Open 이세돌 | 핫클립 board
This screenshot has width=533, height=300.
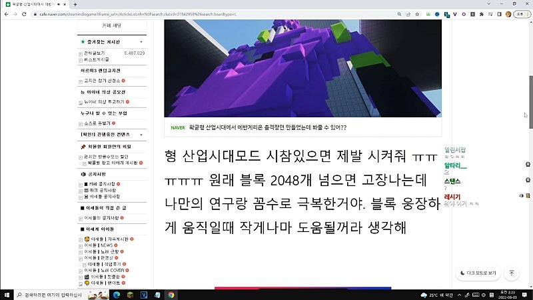[105, 277]
